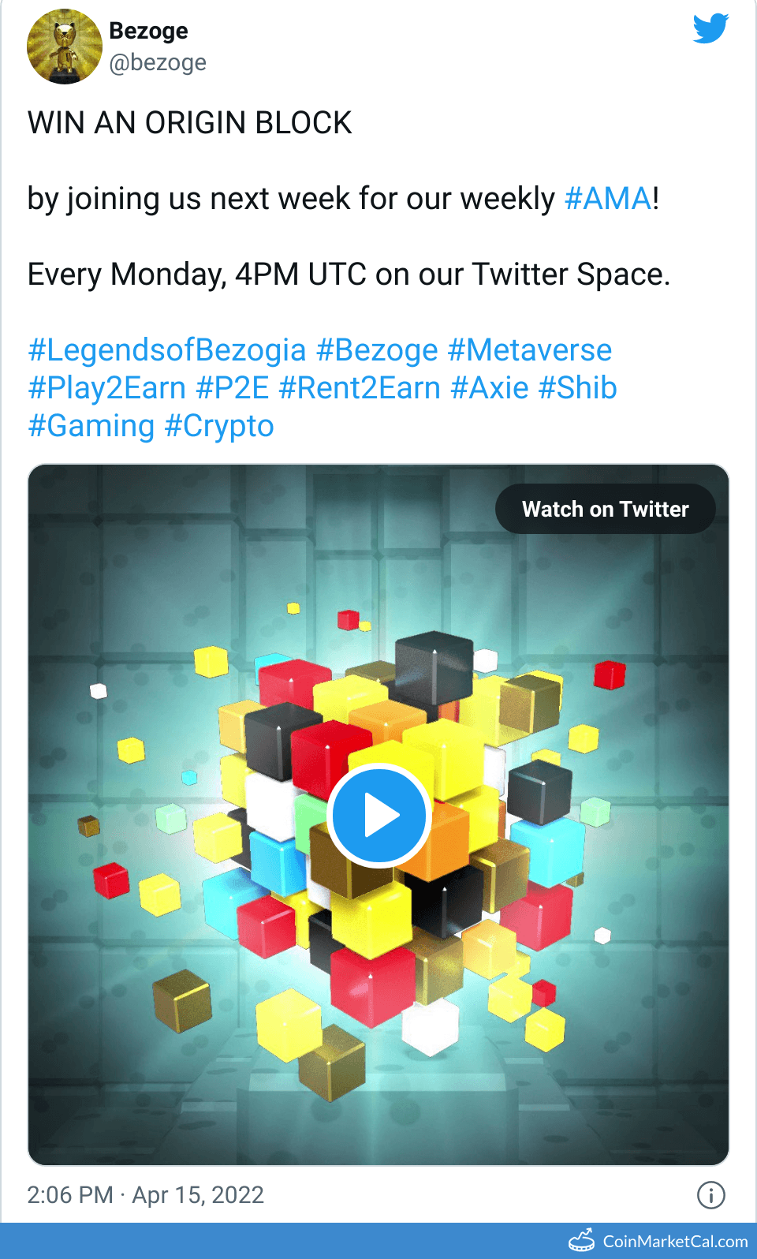Select the #P2E hashtag link
The image size is (757, 1259).
tap(233, 388)
